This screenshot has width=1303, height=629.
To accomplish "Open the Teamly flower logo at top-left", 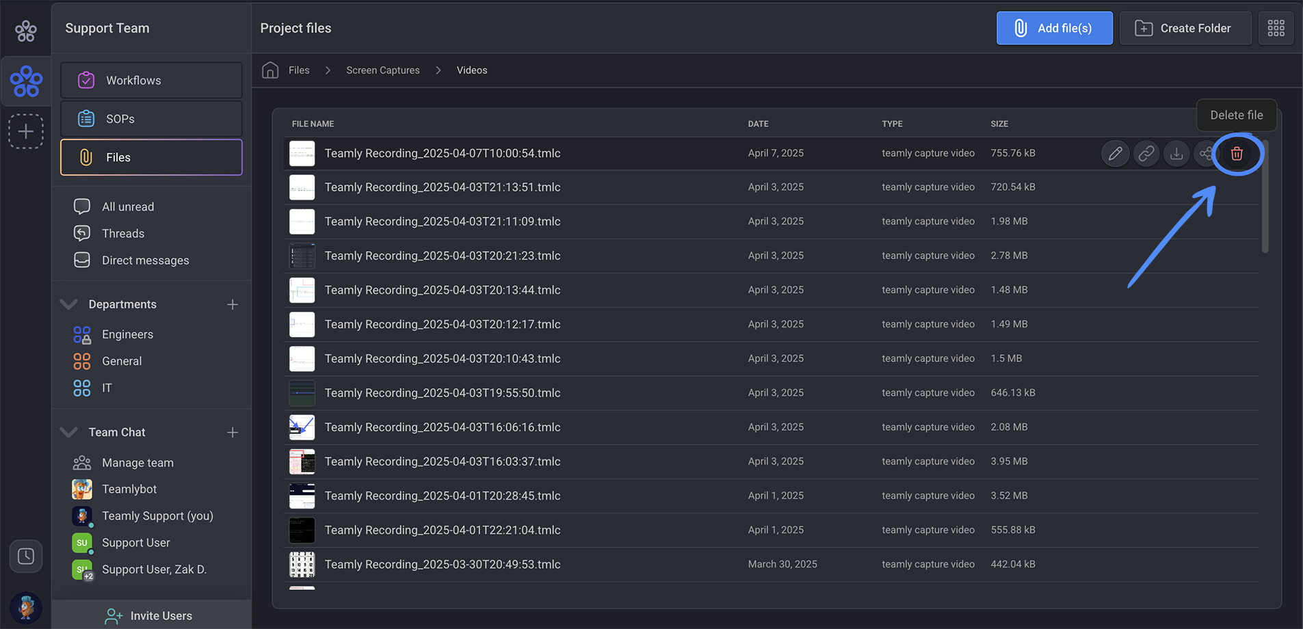I will point(26,31).
